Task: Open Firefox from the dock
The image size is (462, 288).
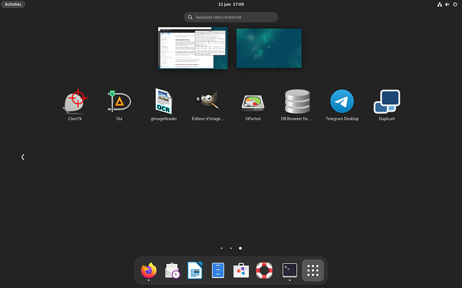Action: (149, 271)
